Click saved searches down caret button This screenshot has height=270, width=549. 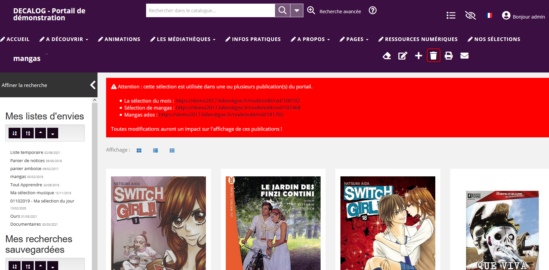[x=53, y=266]
